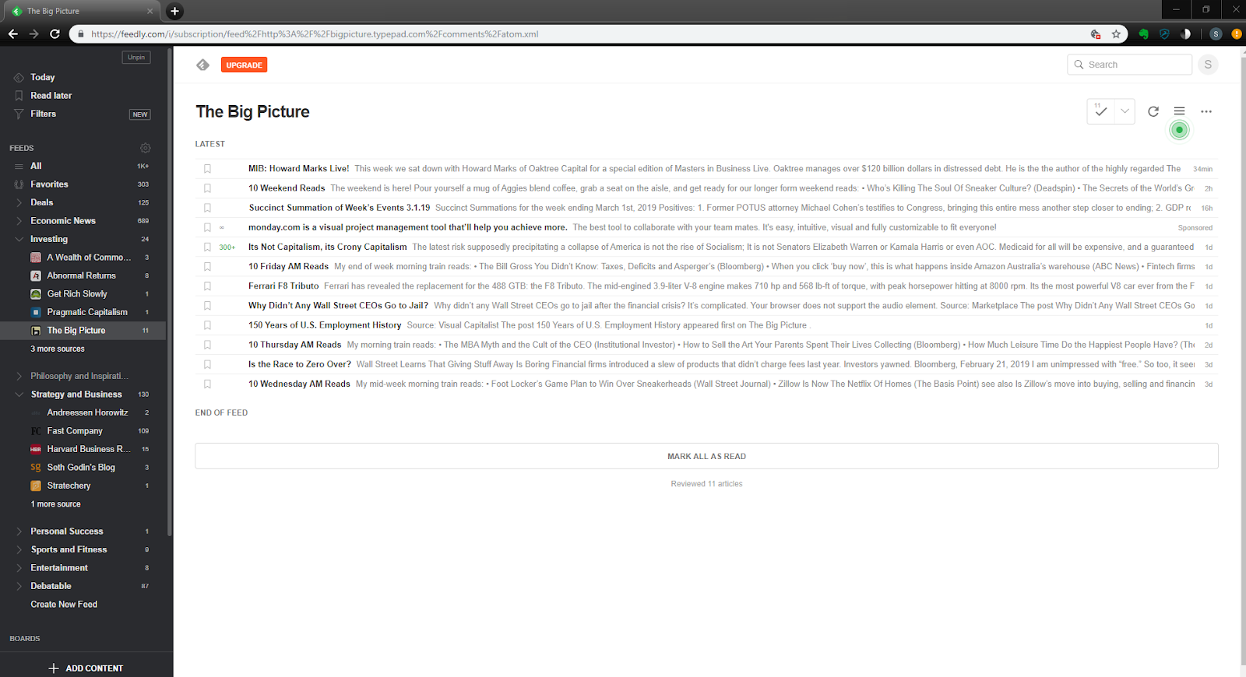This screenshot has width=1246, height=677.
Task: Click the mark as read checkmark icon
Action: click(x=1100, y=111)
